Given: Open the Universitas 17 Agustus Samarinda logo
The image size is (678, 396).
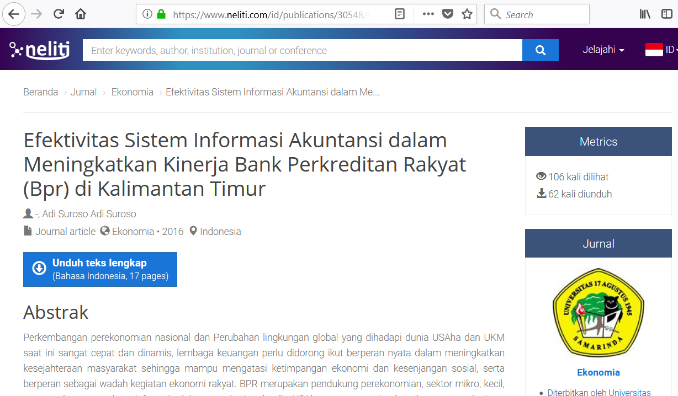Looking at the screenshot, I should click(598, 313).
